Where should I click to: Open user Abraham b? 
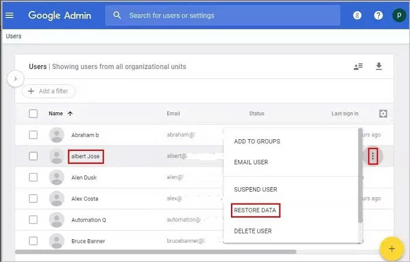pyautogui.click(x=85, y=135)
